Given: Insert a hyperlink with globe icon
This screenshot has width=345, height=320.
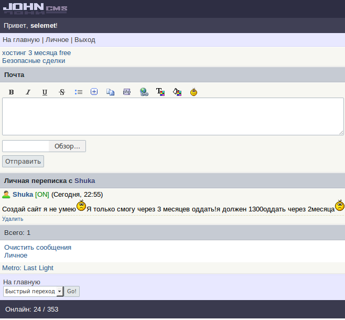Looking at the screenshot, I should 144,92.
